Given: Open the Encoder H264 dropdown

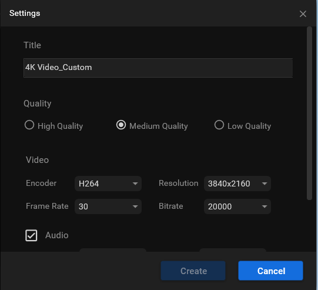Looking at the screenshot, I should [x=108, y=184].
